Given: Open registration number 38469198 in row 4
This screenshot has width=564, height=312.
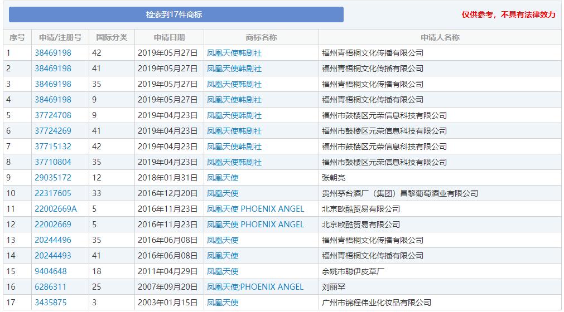Looking at the screenshot, I should point(53,100).
